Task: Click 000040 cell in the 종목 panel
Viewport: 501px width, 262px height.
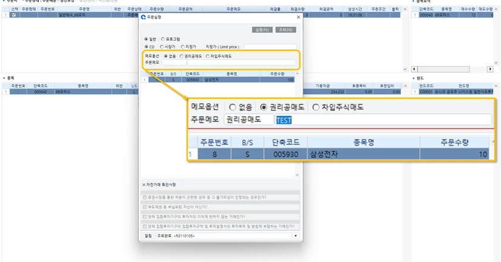Action: (x=40, y=92)
